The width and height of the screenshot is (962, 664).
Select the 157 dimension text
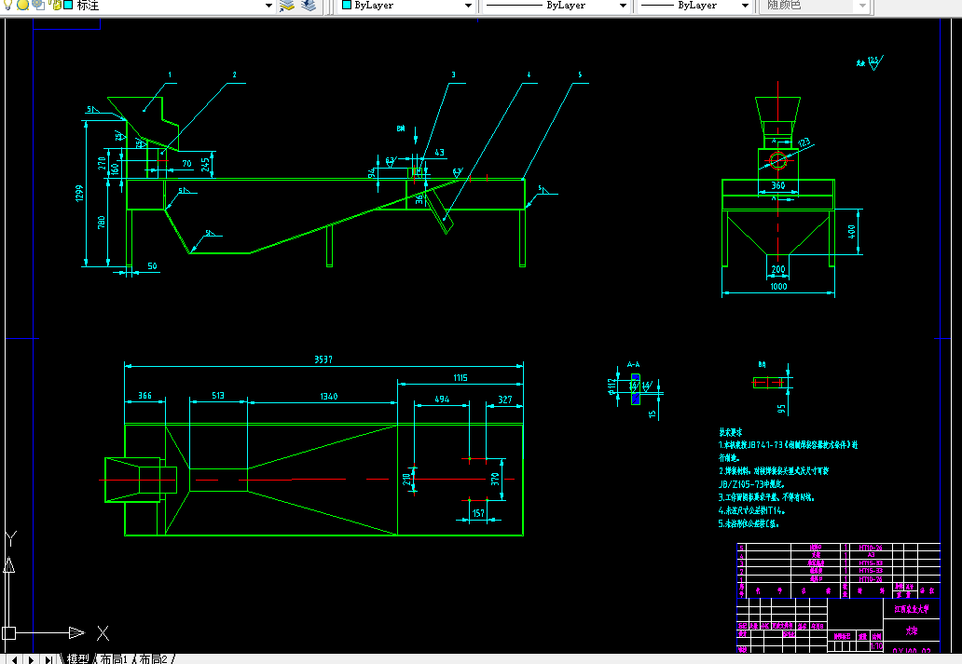pos(478,513)
